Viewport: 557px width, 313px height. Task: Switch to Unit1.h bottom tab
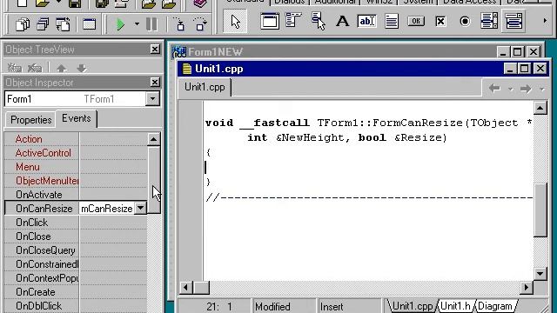click(x=455, y=306)
